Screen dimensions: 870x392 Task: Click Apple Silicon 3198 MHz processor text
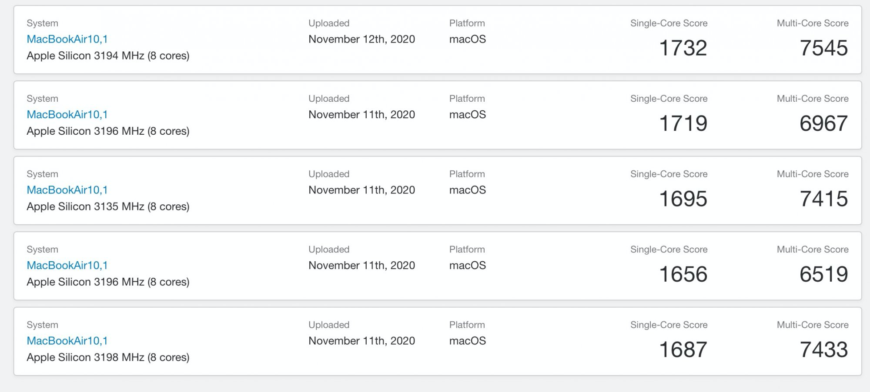108,357
